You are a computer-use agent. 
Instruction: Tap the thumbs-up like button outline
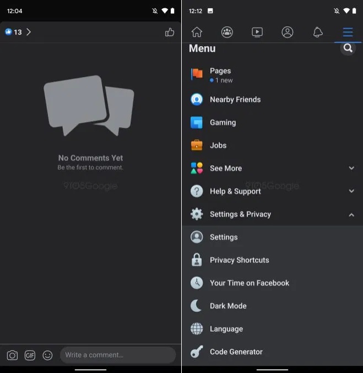coord(169,32)
